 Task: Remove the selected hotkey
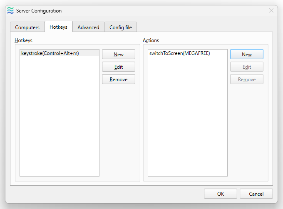click(119, 80)
